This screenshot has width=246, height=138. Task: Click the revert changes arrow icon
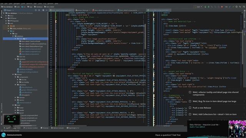tap(240, 7)
